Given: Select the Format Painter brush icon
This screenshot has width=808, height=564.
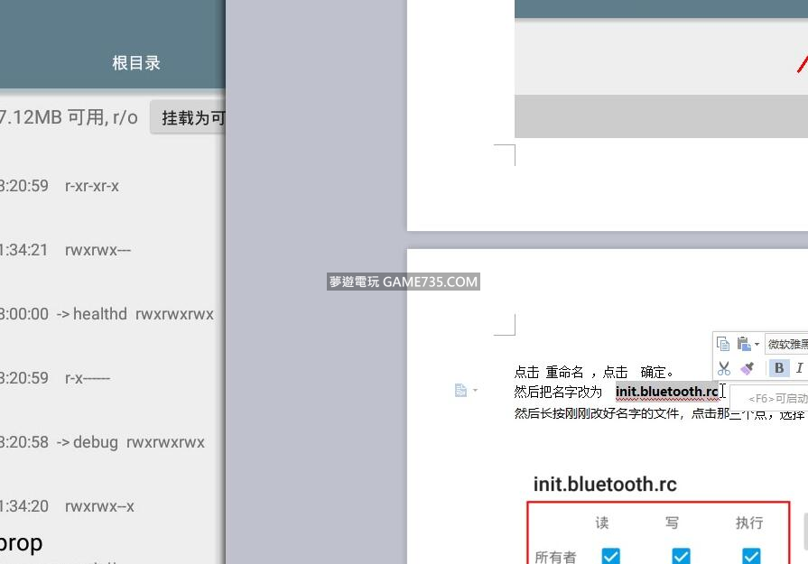Looking at the screenshot, I should [747, 368].
